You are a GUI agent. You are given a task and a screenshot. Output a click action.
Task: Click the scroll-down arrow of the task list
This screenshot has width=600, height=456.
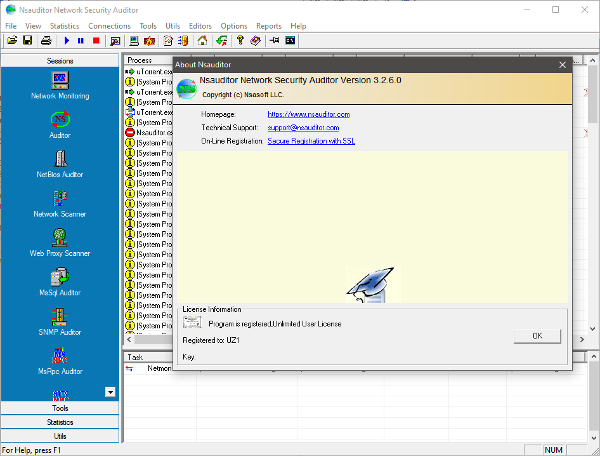tap(594, 438)
